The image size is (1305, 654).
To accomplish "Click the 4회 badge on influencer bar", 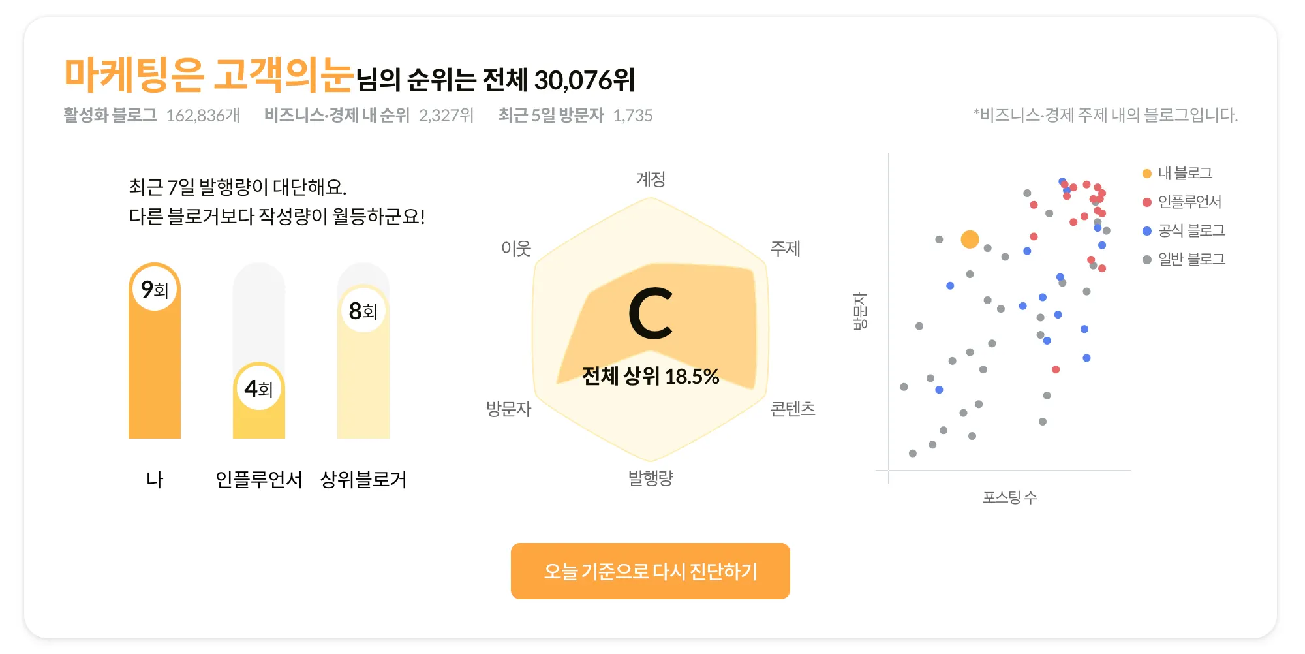I will (259, 388).
